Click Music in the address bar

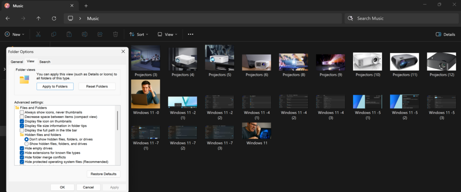(93, 18)
